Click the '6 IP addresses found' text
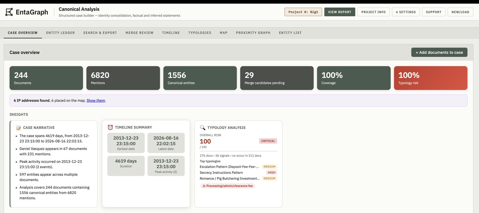Viewport: 479px width, 213px height. coord(32,101)
